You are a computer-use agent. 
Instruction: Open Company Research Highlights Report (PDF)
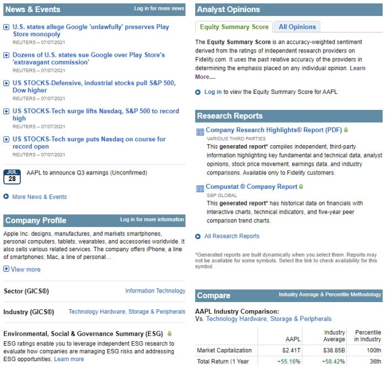(x=274, y=130)
